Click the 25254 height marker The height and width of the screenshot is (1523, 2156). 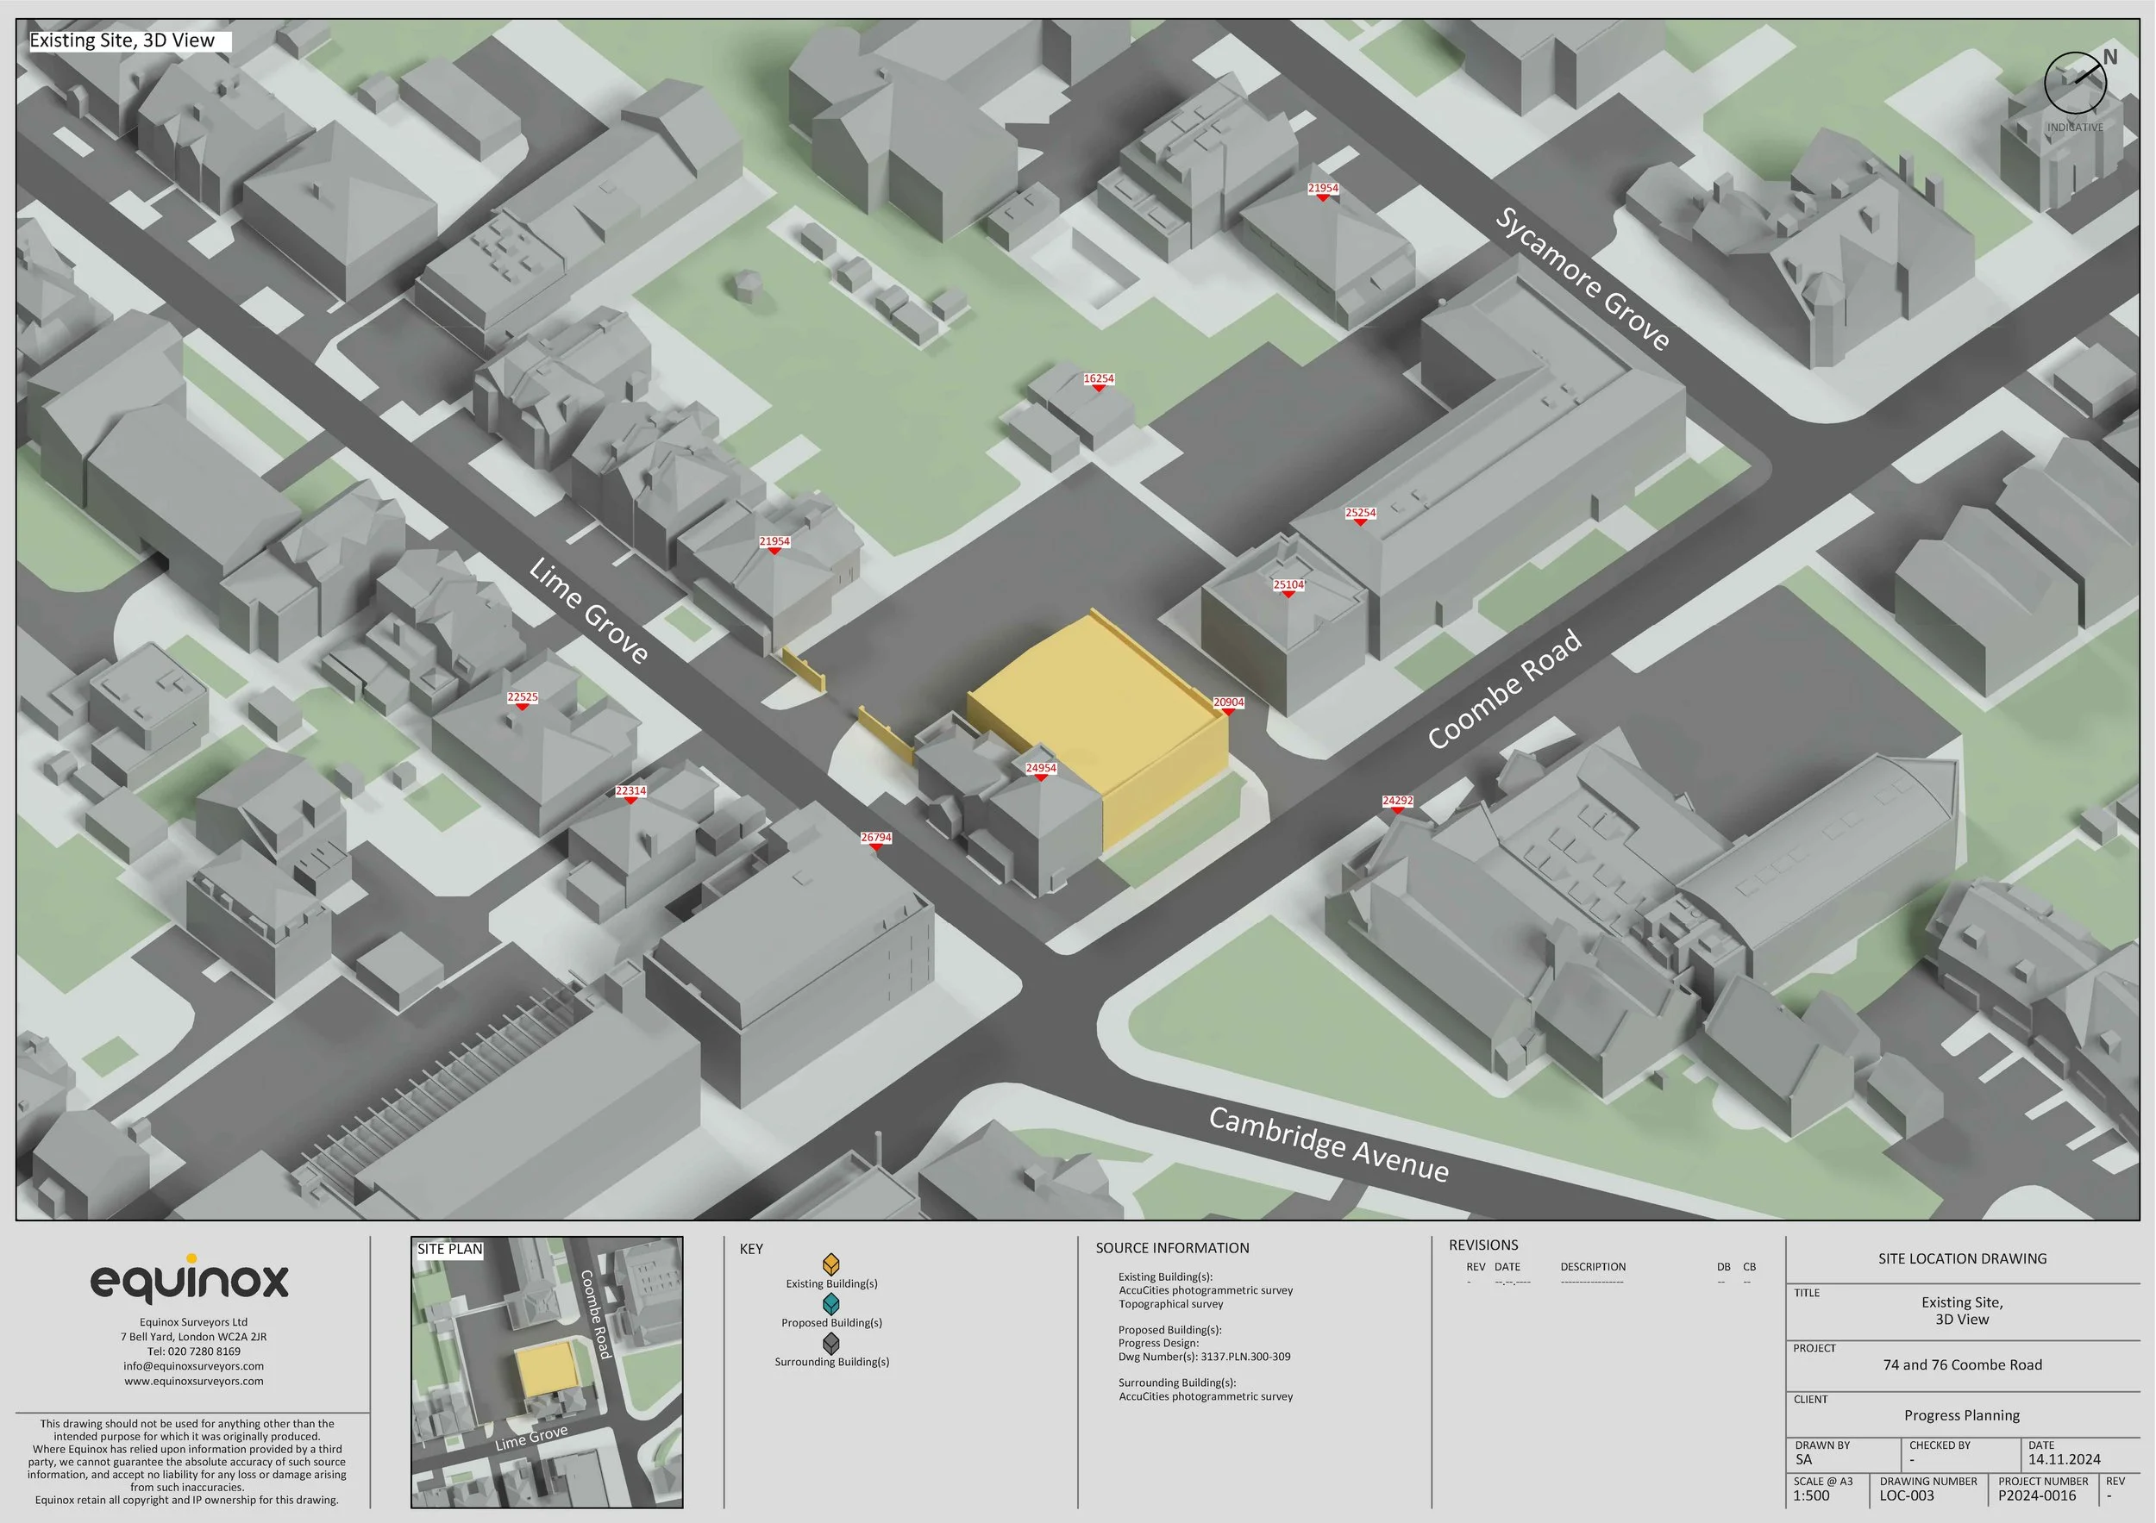pos(1360,514)
